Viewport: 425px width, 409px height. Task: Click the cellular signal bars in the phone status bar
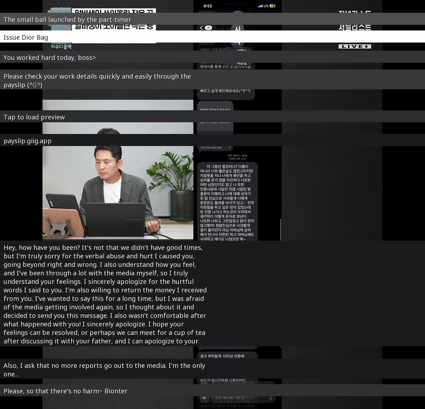click(x=260, y=6)
